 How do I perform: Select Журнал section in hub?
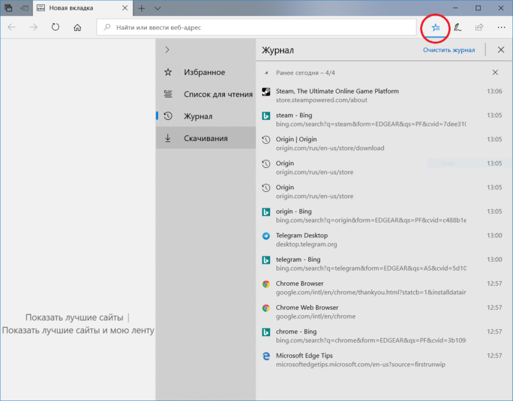coord(205,116)
